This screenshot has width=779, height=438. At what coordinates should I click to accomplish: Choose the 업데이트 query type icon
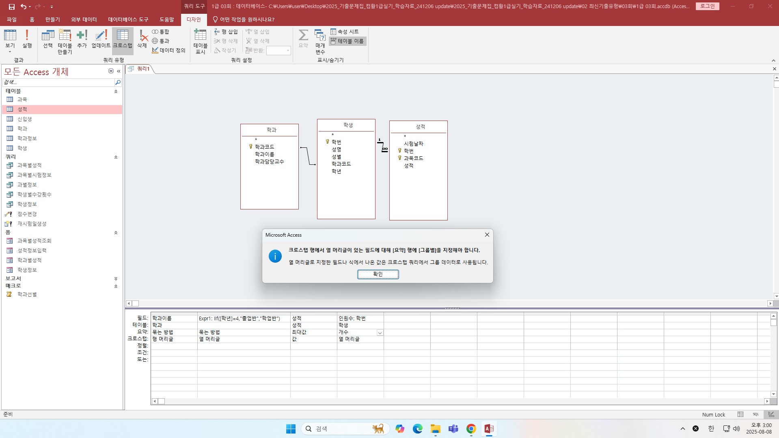coord(101,39)
